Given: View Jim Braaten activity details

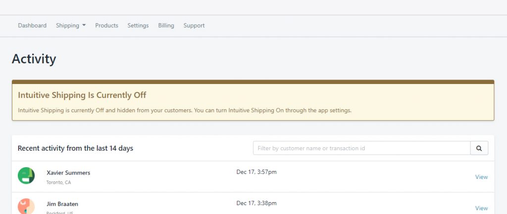Looking at the screenshot, I should pyautogui.click(x=481, y=208).
